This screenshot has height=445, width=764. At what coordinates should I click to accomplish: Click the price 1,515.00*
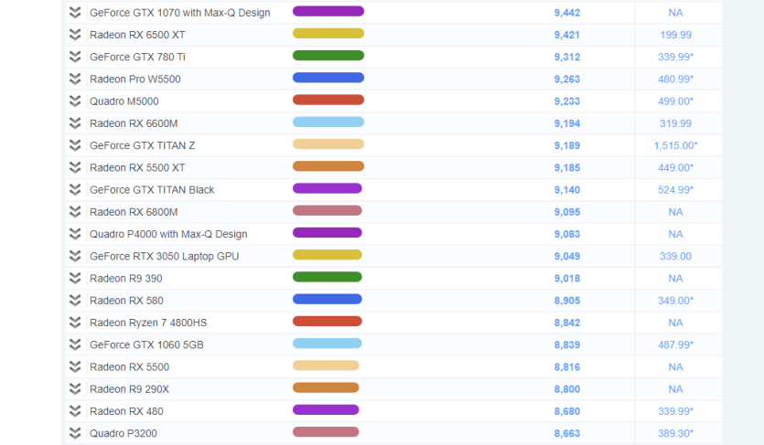(x=675, y=145)
